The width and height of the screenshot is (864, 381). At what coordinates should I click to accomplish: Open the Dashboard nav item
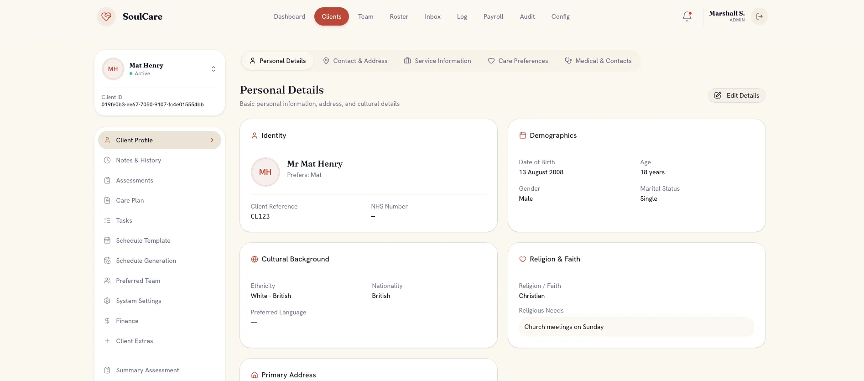click(289, 16)
